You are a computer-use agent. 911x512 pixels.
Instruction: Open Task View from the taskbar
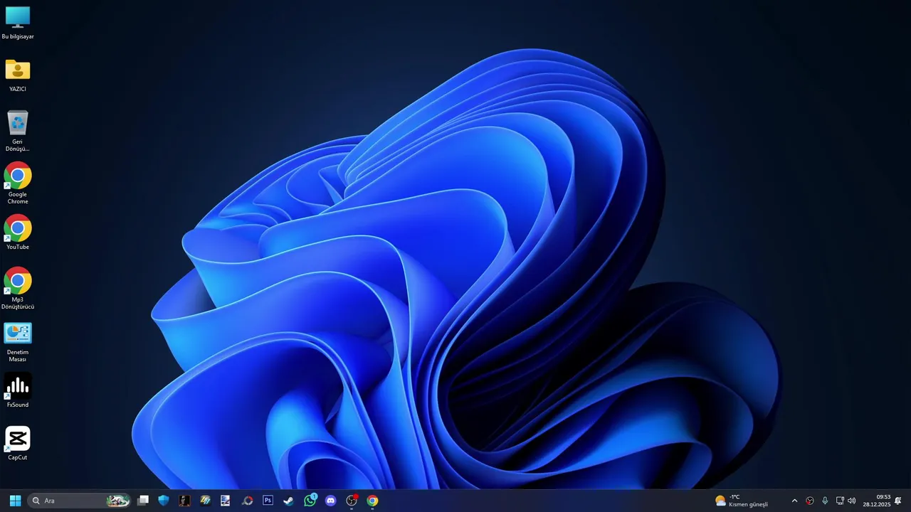[x=143, y=501]
